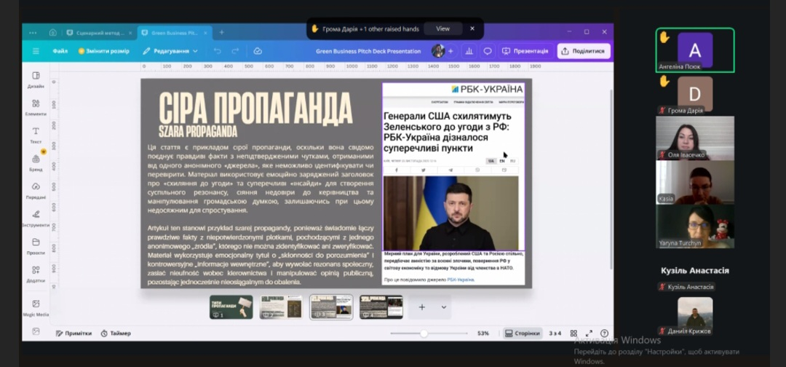This screenshot has height=367, width=786.
Task: Select the Текст tool in sidebar
Action: click(36, 135)
